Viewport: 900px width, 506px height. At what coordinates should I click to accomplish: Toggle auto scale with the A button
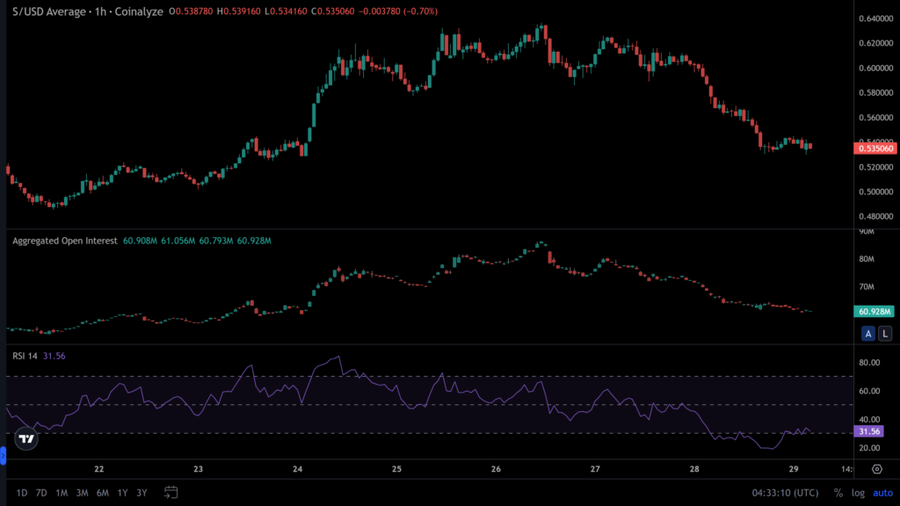pyautogui.click(x=868, y=333)
